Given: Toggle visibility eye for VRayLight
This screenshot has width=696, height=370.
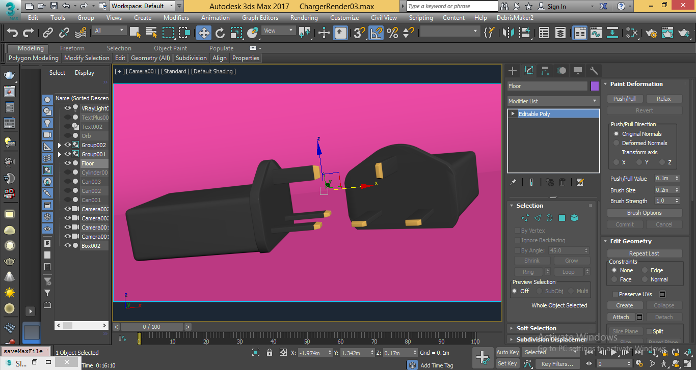Looking at the screenshot, I should 67,108.
